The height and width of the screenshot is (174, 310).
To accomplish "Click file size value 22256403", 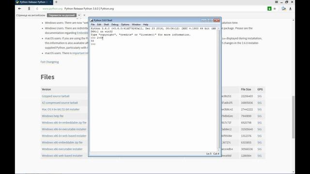I will (247, 96).
